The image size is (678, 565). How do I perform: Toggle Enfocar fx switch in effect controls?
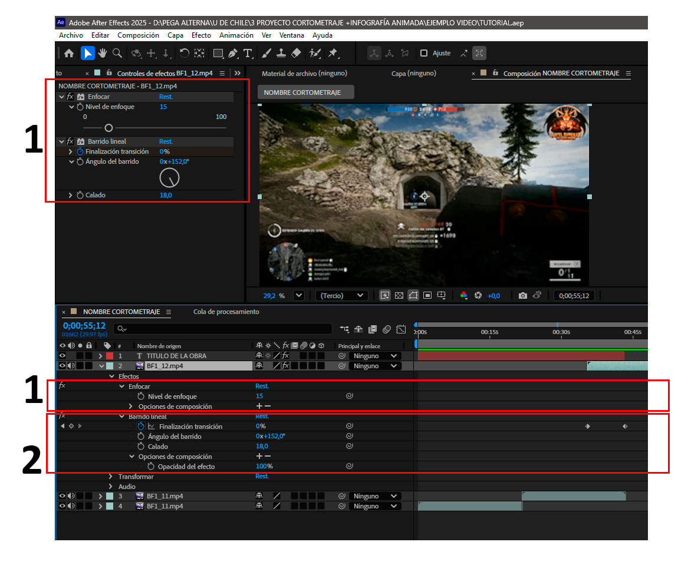click(x=70, y=97)
